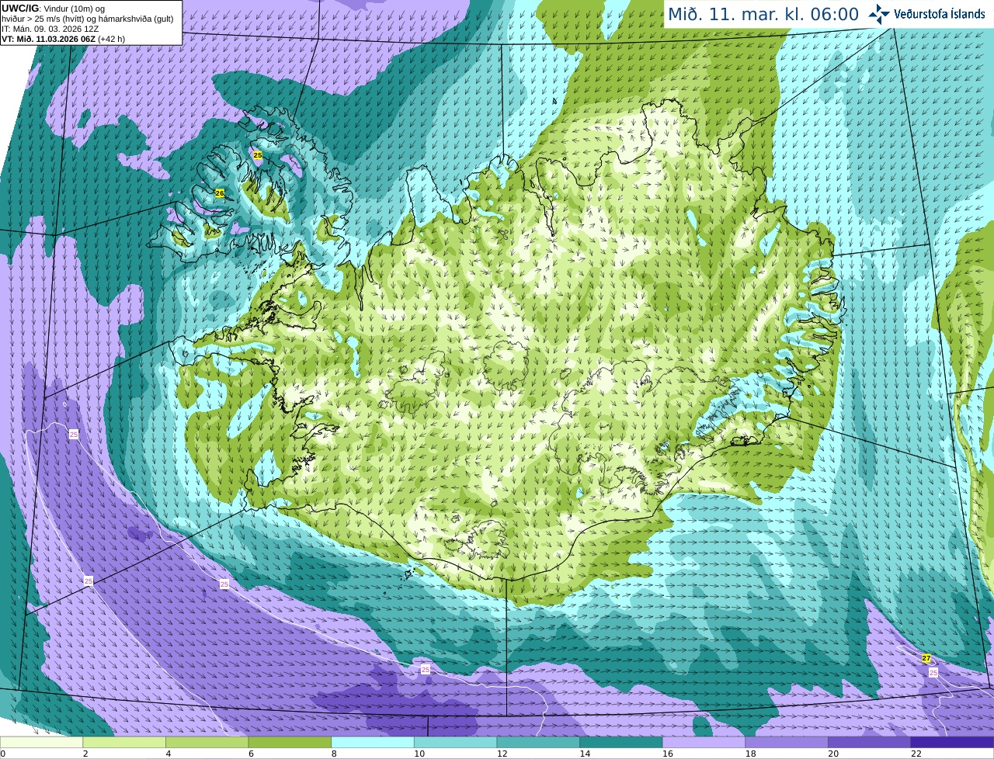Pick the 12–14 m/s teal legend swatch

(538, 743)
